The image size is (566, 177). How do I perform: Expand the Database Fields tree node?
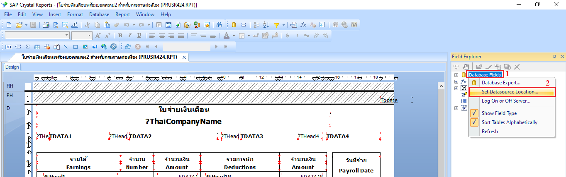(456, 75)
